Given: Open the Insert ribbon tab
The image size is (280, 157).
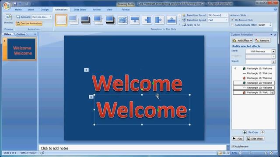Looking at the screenshot, I should 31,10.
